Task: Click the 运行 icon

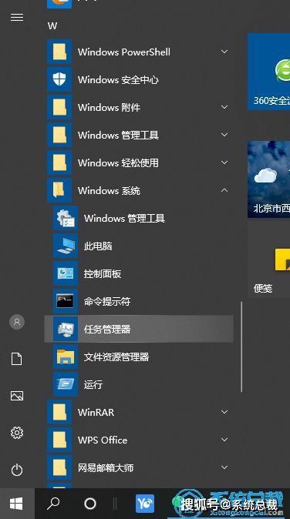Action: (x=66, y=384)
